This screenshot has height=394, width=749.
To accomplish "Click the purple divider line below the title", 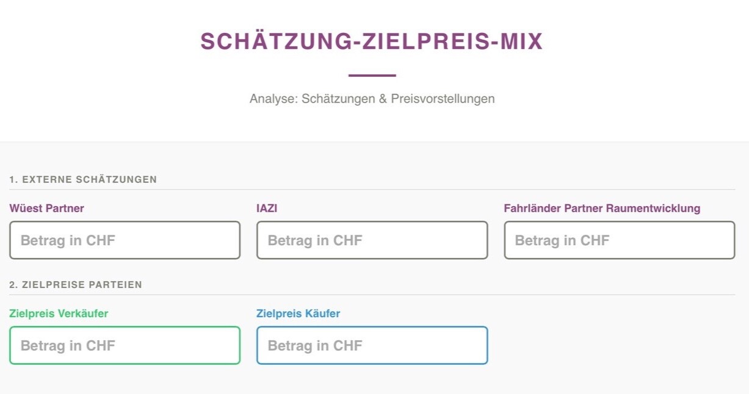I will click(x=372, y=76).
